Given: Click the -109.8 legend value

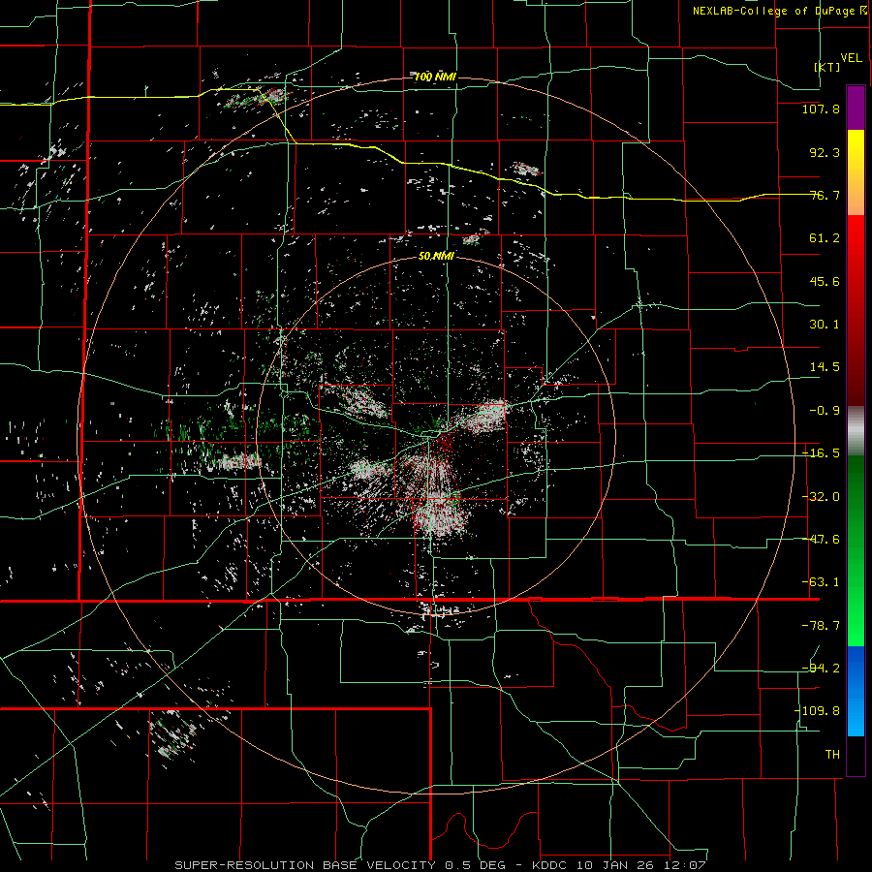Looking at the screenshot, I should click(817, 711).
